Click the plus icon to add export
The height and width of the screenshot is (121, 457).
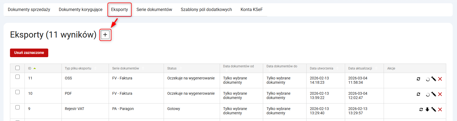click(105, 35)
